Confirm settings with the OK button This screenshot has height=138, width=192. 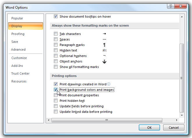149,128
